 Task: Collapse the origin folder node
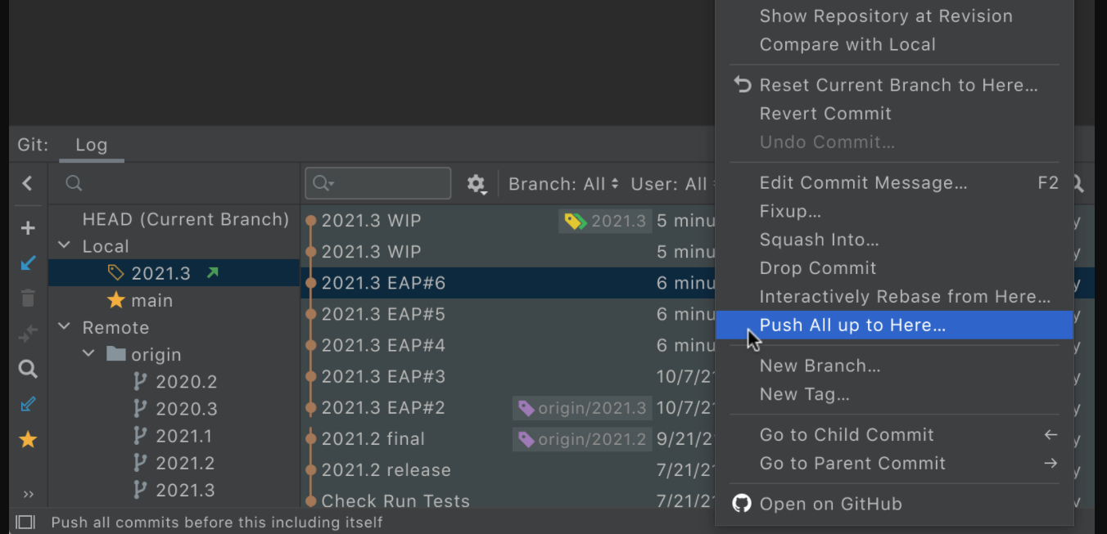[x=89, y=354]
